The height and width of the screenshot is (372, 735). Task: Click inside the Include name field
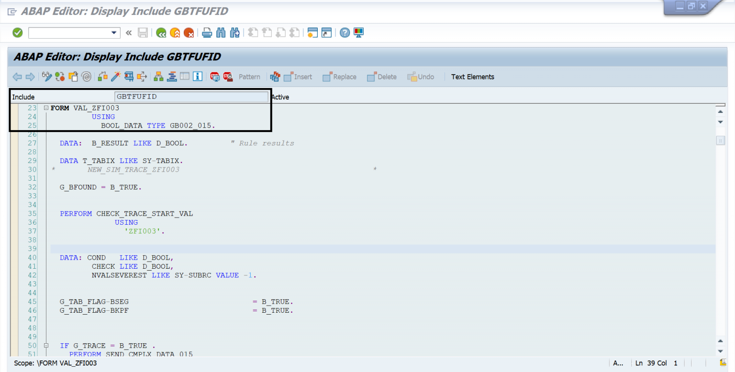(x=190, y=97)
